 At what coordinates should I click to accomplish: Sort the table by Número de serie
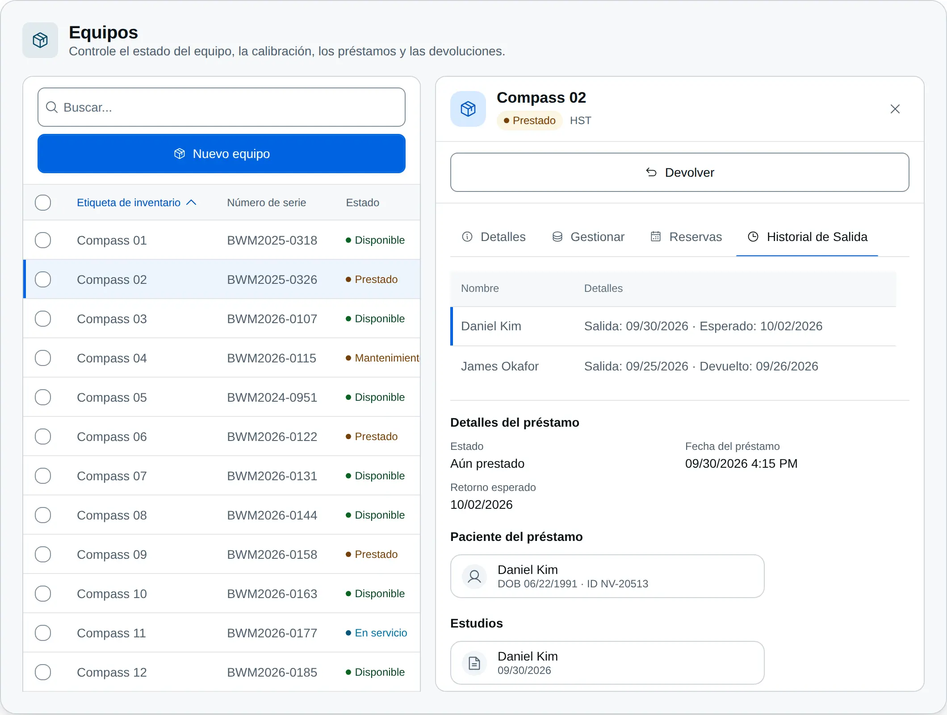pyautogui.click(x=266, y=203)
